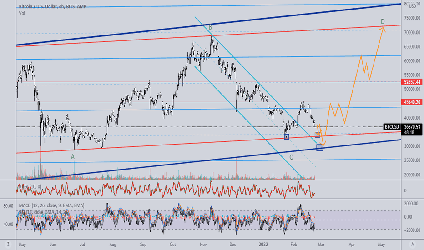Click the Nov label on time axis

coord(203,245)
